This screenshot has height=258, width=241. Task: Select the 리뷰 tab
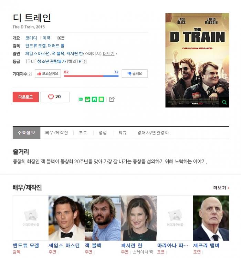tap(123, 133)
